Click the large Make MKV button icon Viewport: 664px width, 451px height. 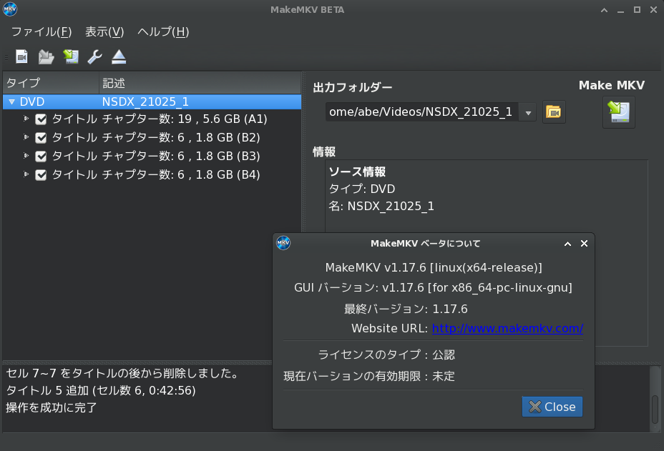click(x=618, y=112)
